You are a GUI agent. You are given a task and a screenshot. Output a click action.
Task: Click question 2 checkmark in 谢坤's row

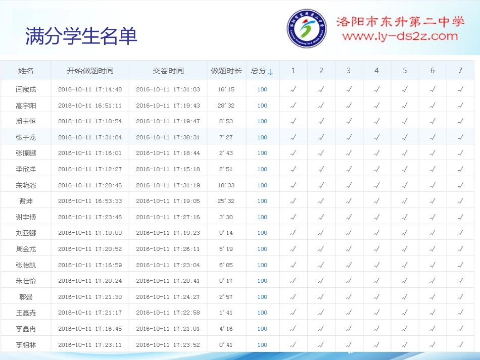321,201
